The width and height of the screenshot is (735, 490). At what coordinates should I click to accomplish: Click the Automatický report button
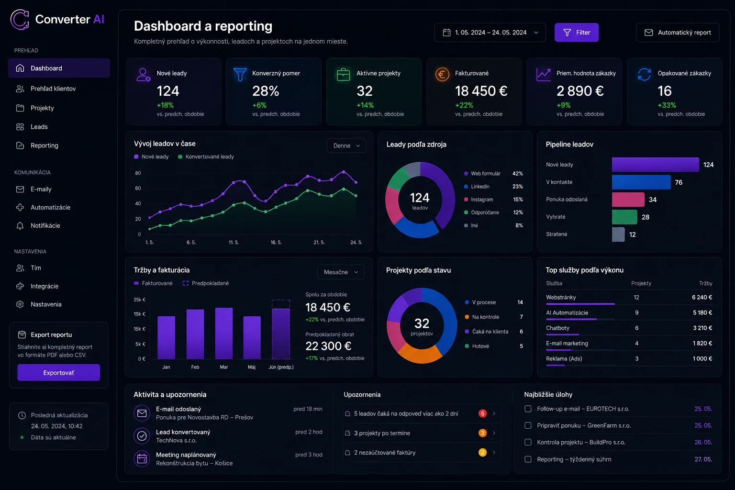click(678, 33)
